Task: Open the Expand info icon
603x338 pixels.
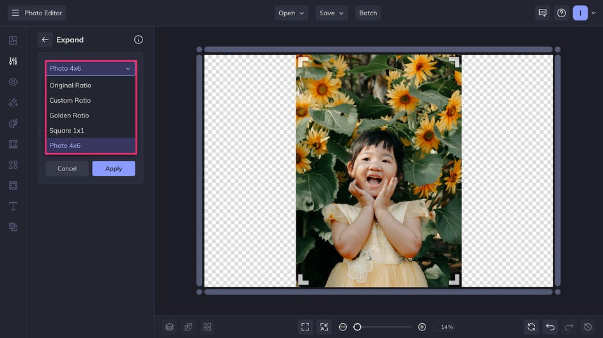Action: coord(139,40)
